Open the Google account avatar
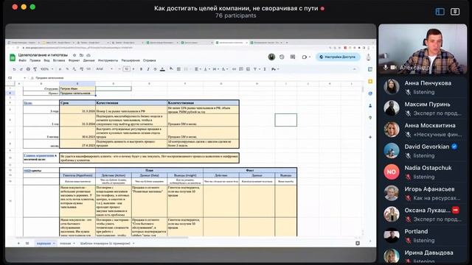 tap(369, 57)
